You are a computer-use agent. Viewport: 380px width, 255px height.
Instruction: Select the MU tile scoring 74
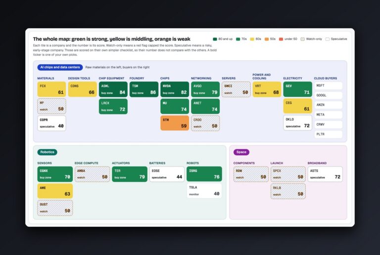coord(175,106)
